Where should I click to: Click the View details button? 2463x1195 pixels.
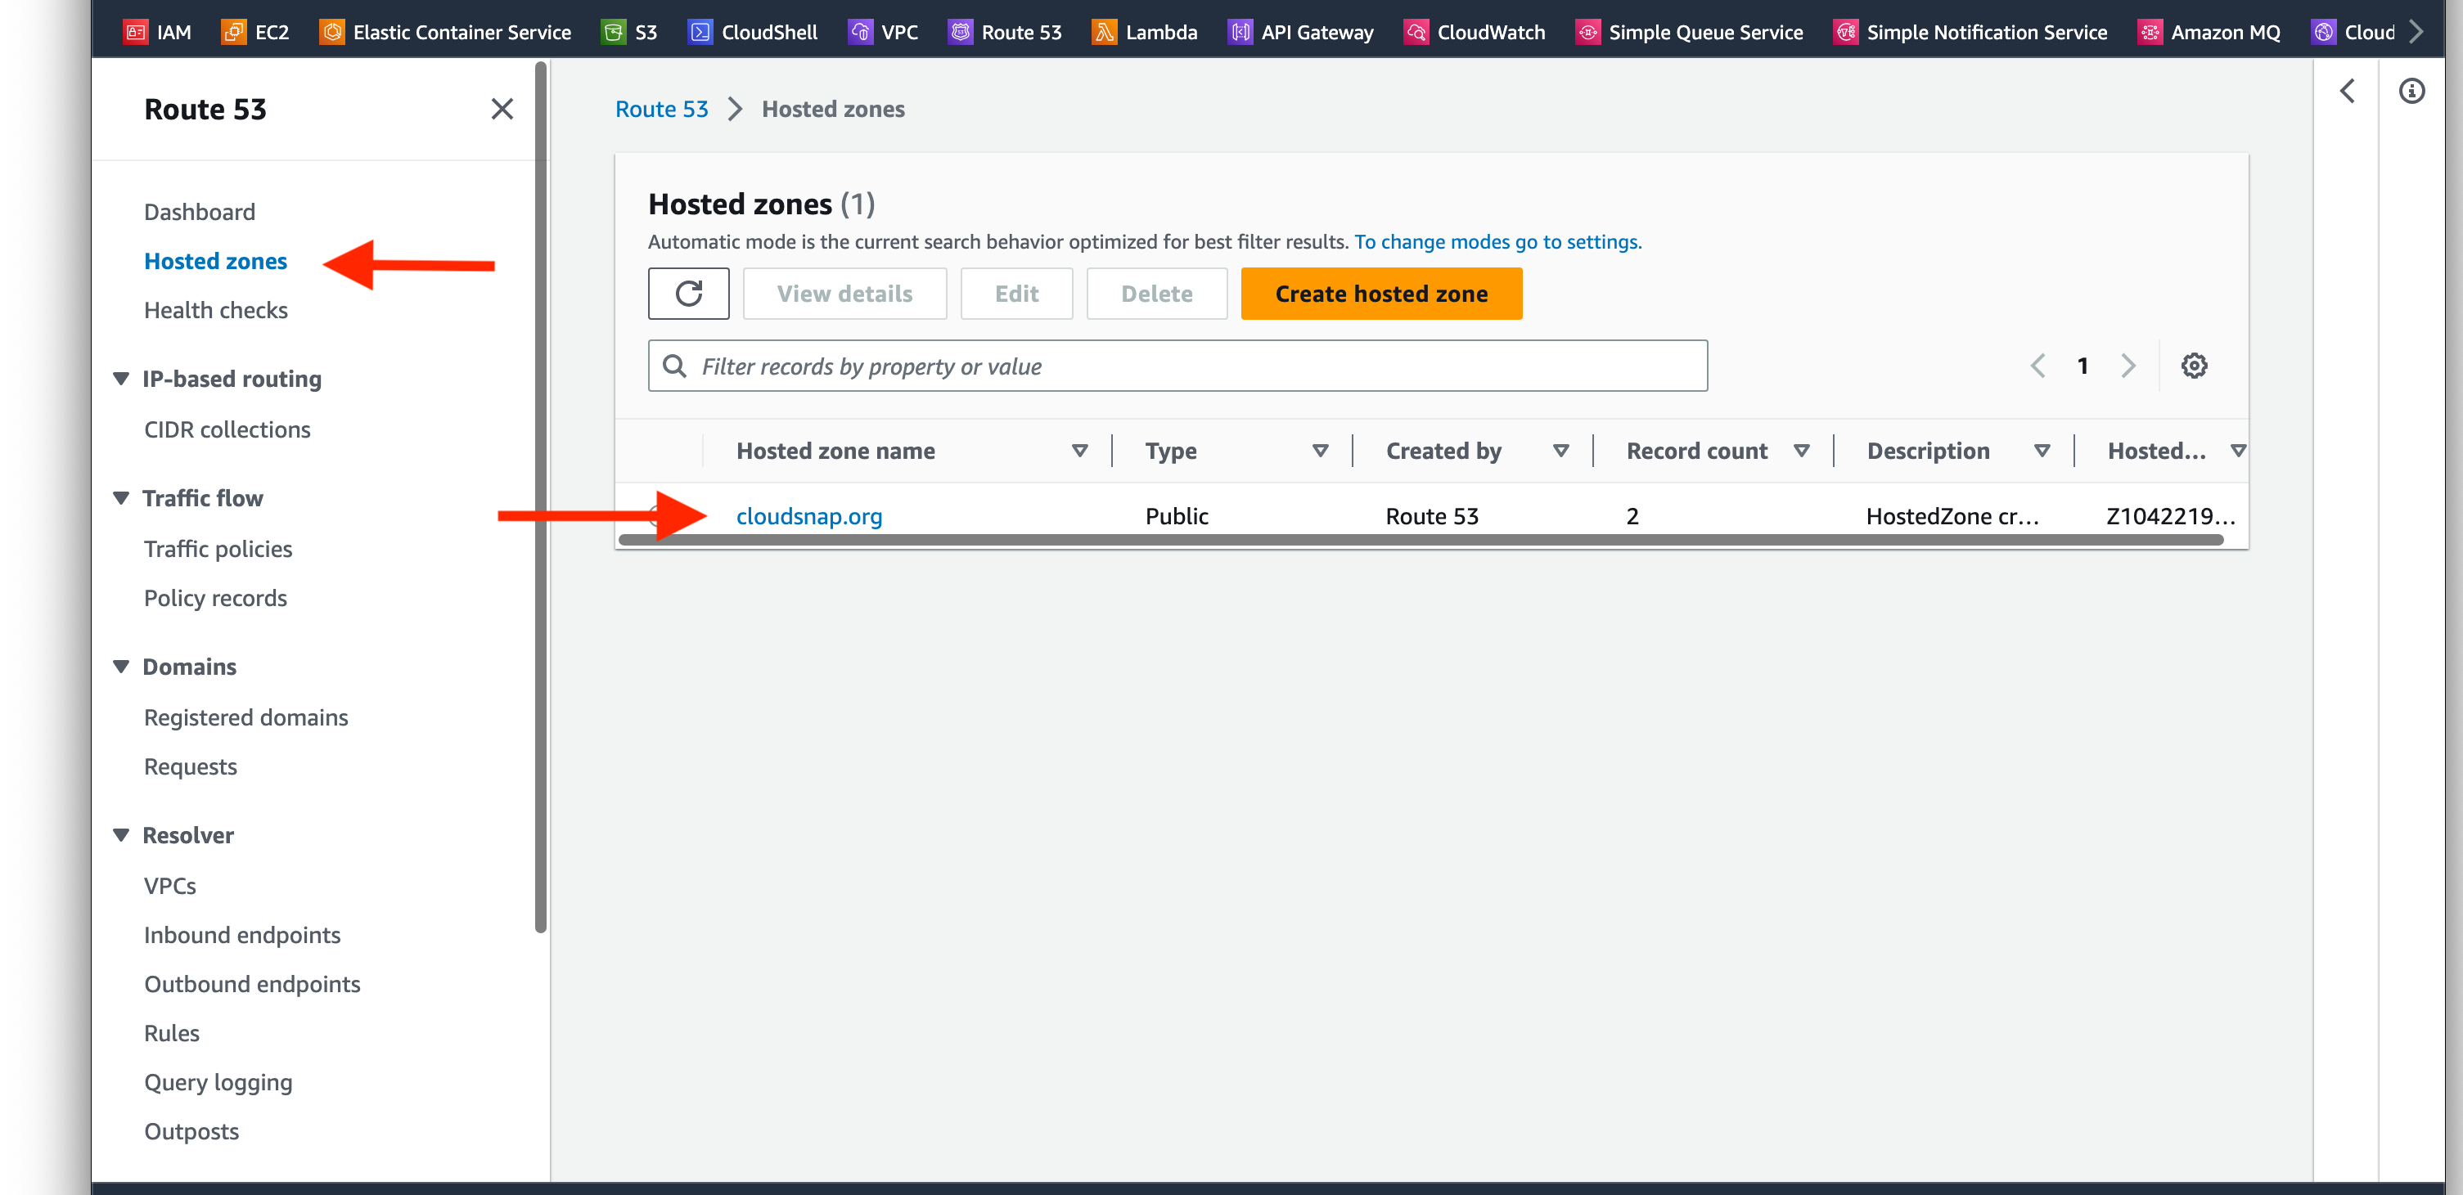click(844, 294)
